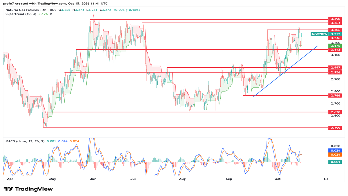Click the May label on time axis
Screen dimensions: 348x196
(x=52, y=179)
